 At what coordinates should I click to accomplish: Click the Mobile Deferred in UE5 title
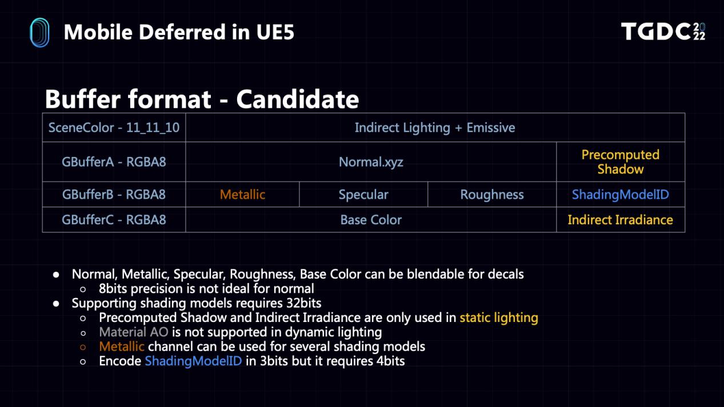(179, 32)
